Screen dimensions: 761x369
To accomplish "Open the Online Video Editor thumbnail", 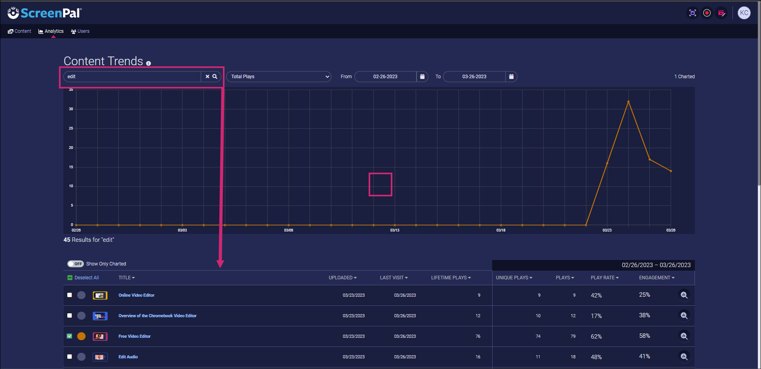I will click(100, 295).
